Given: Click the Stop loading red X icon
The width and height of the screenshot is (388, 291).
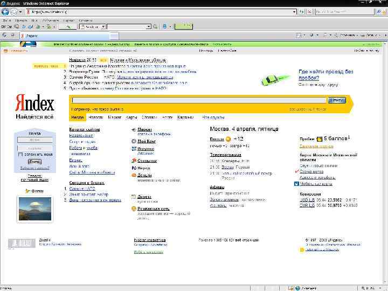Looking at the screenshot, I should [x=309, y=12].
